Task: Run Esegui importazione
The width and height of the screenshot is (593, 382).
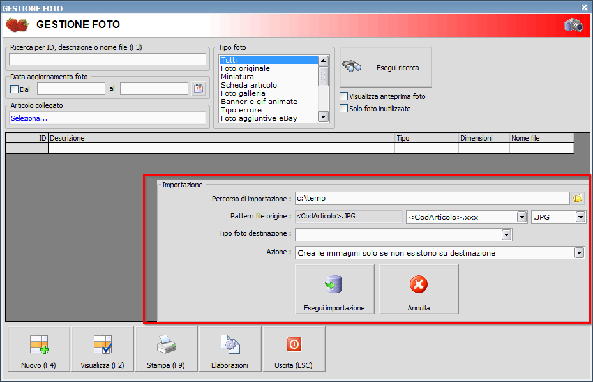Action: click(x=334, y=289)
